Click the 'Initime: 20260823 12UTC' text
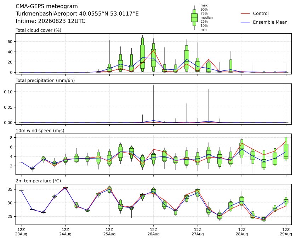The height and width of the screenshot is (240, 296). (x=50, y=21)
